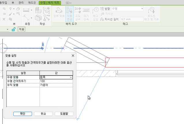Click the leader (지시선) option
Viewport: 184px width, 124px height.
[x=107, y=14]
